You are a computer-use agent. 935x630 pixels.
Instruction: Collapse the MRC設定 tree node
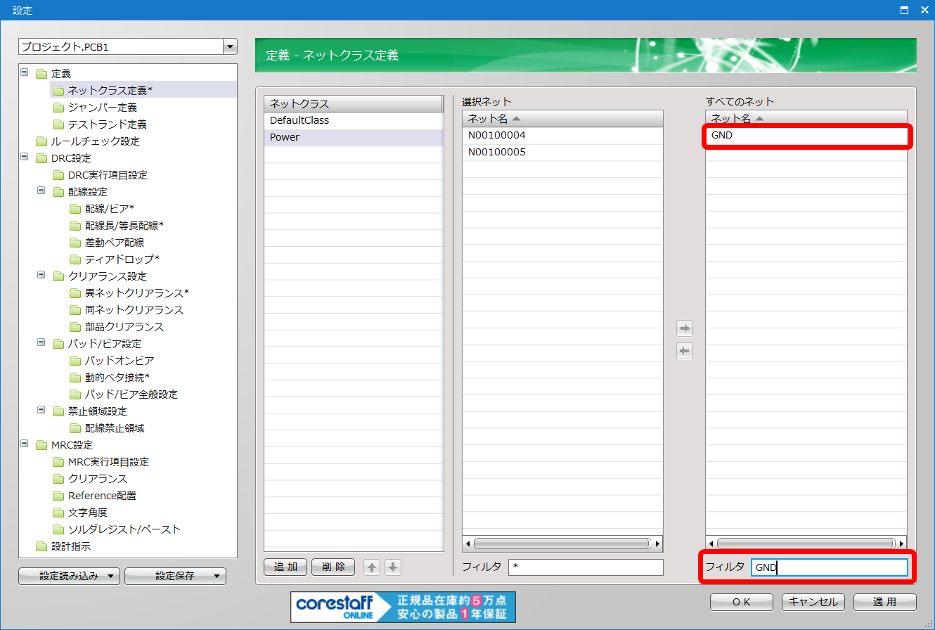point(25,444)
